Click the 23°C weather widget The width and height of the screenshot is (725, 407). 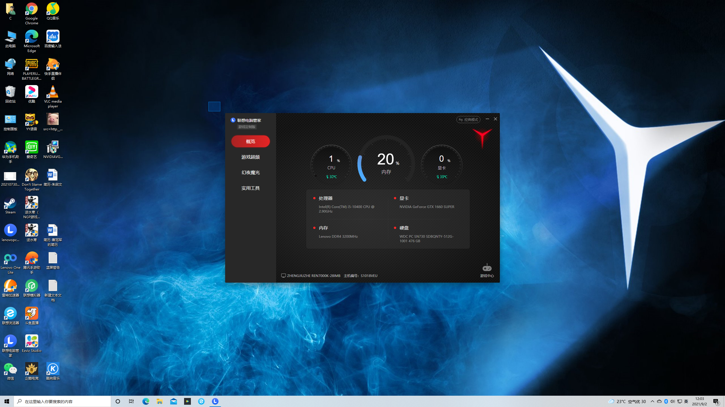[627, 401]
